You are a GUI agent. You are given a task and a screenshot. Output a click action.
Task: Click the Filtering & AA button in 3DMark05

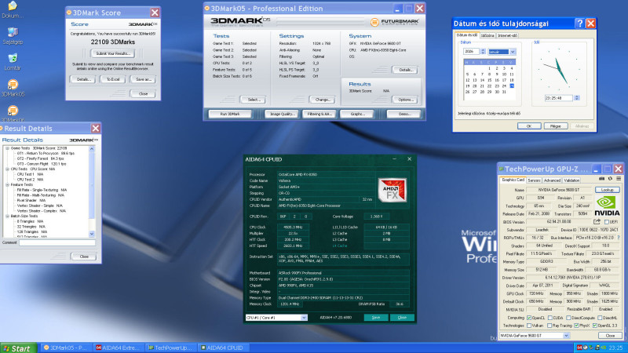(x=319, y=114)
